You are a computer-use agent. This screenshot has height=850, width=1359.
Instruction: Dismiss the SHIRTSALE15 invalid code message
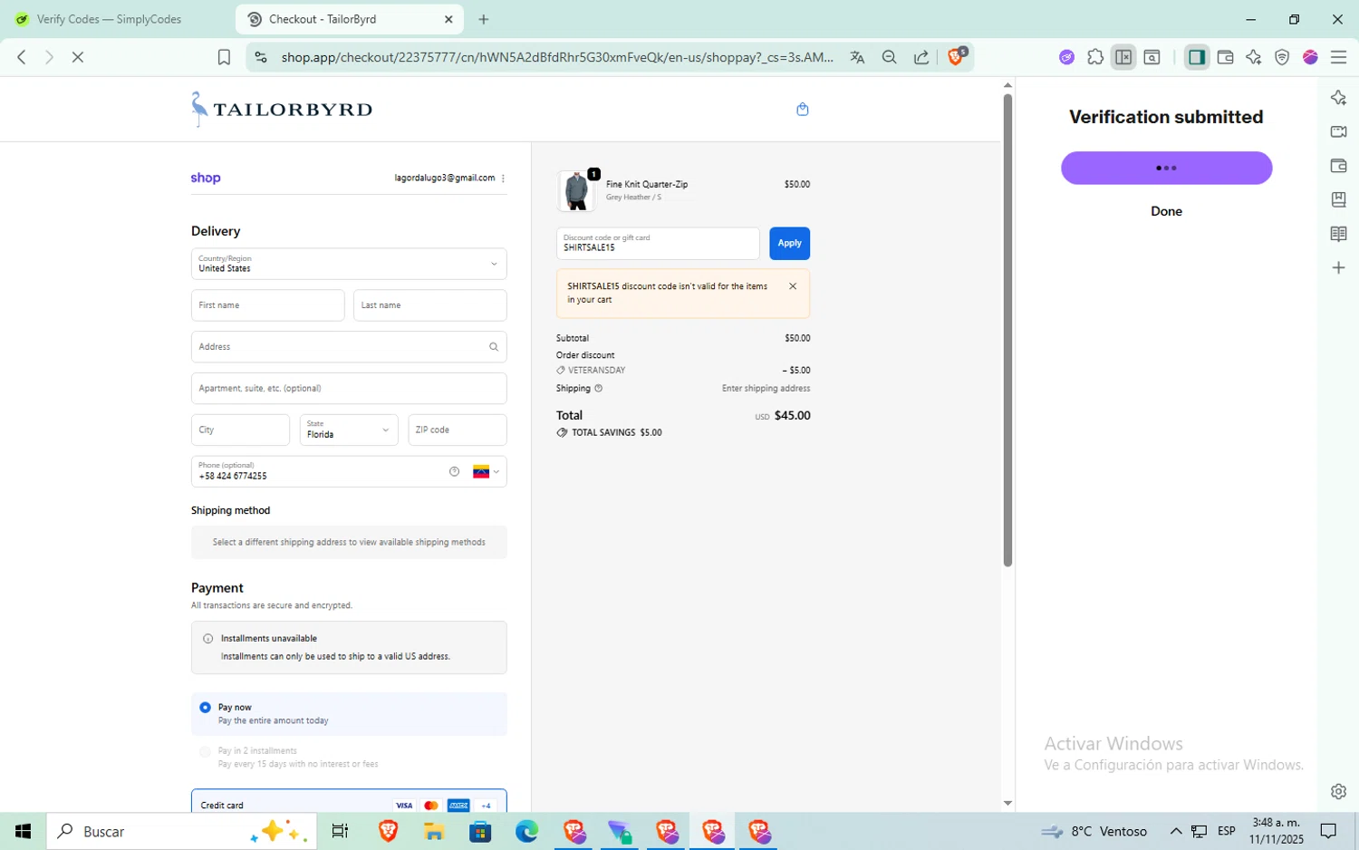point(793,286)
